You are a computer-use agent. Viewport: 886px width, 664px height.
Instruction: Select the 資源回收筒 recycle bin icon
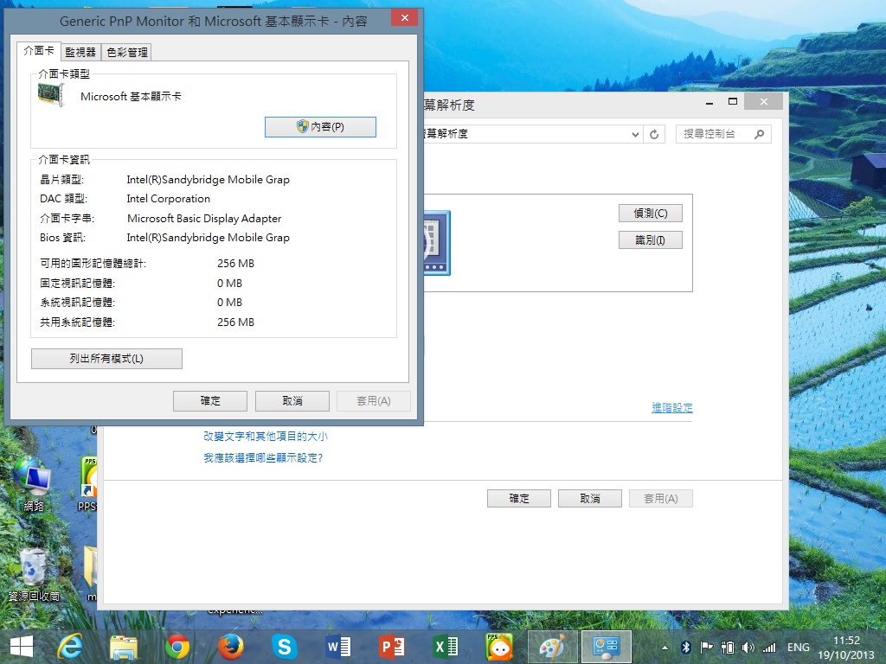pos(33,575)
